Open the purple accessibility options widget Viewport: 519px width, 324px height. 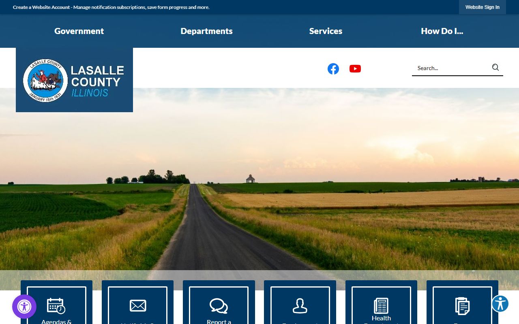(24, 307)
